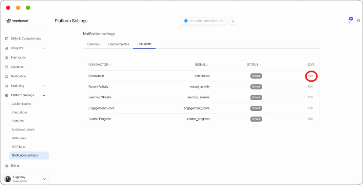The image size is (363, 185).
Task: Open Customisation settings submenu item
Action: pos(21,104)
